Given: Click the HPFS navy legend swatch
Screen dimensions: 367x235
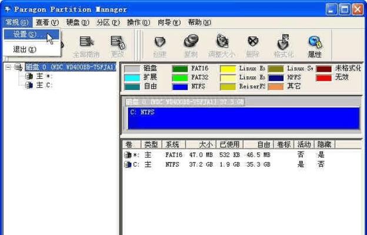Looking at the screenshot, I should tap(276, 78).
